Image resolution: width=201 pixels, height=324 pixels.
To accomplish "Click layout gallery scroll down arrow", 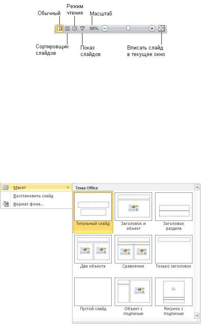I will [197, 315].
